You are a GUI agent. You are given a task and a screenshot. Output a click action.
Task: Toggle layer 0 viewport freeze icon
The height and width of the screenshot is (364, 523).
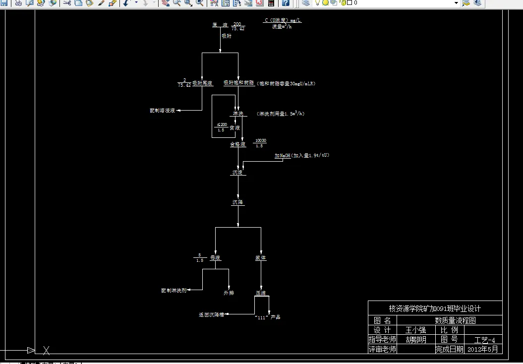334,2
